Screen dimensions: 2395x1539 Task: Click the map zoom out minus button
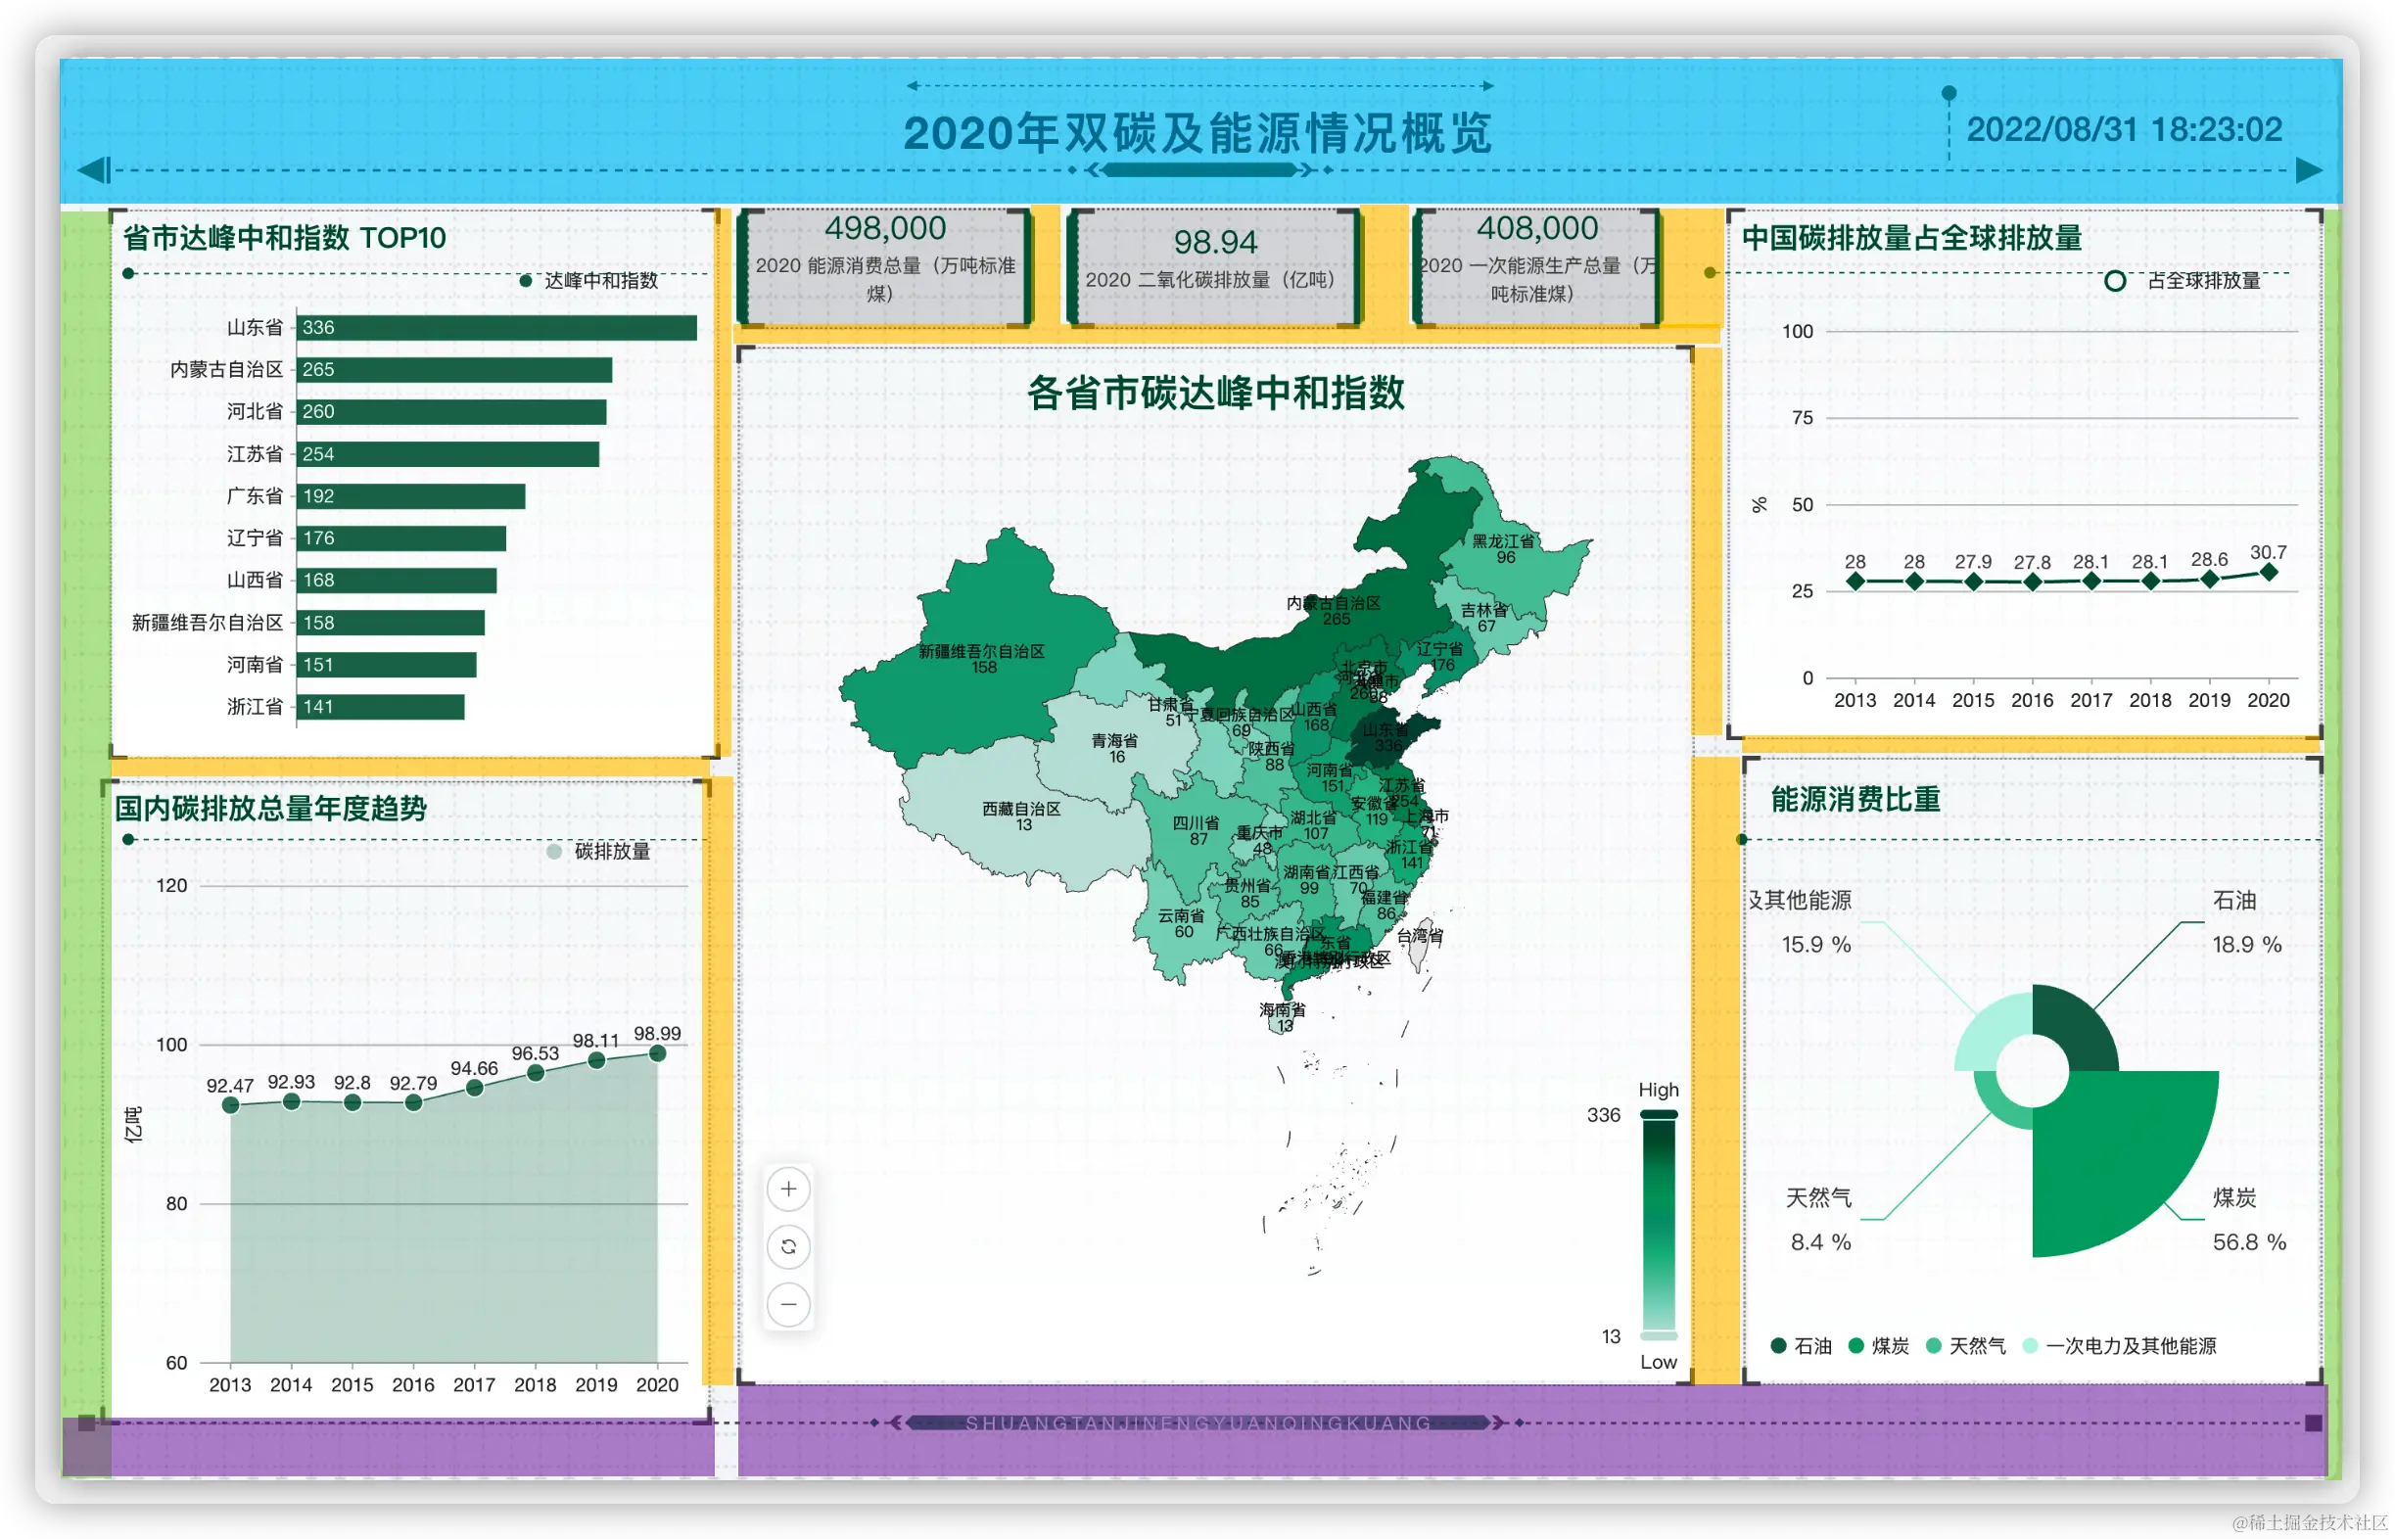pyautogui.click(x=788, y=1304)
